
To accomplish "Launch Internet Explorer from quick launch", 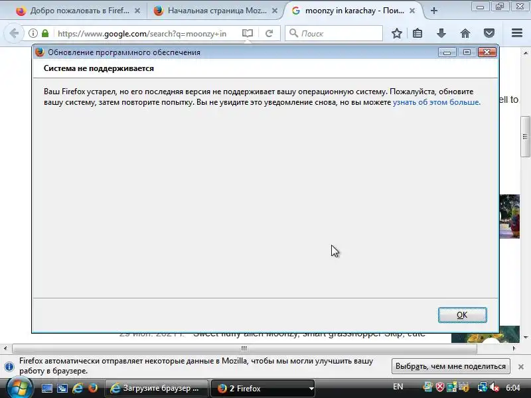I will click(78, 388).
